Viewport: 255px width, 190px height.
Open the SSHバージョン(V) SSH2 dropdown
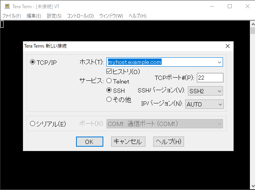point(205,91)
